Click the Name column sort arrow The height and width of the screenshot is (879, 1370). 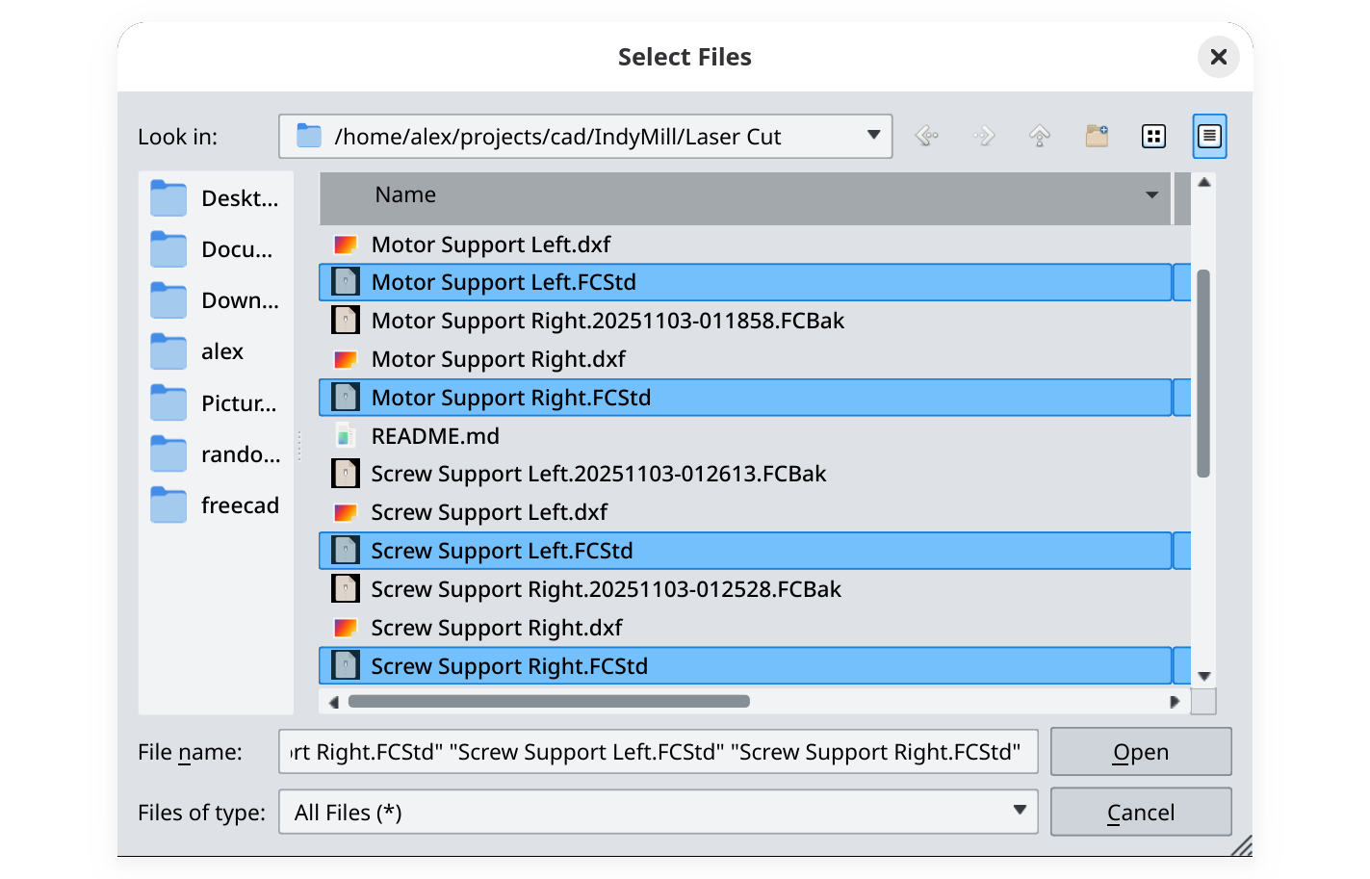[1151, 195]
